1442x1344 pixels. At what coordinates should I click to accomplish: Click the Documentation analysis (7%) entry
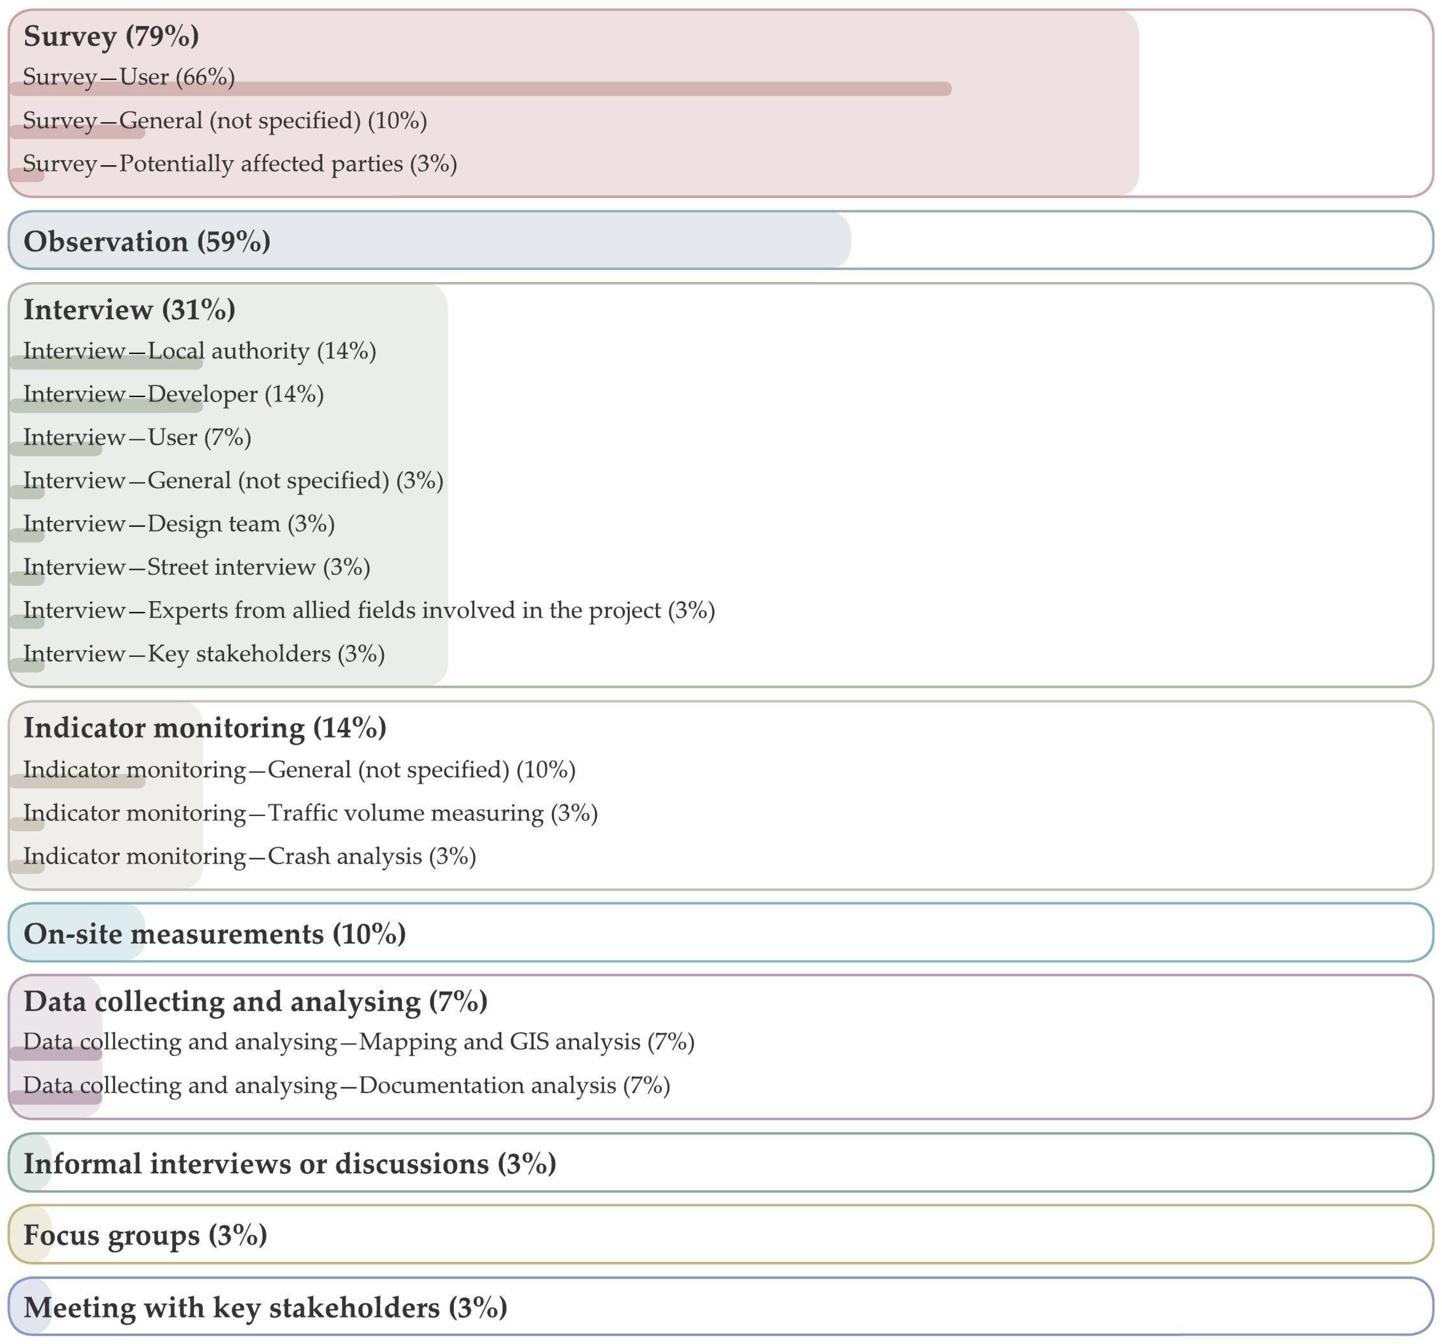pos(347,1086)
